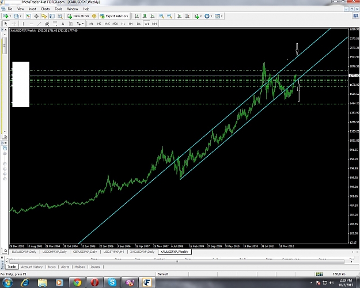Select the text 'A' drawing tool
The width and height of the screenshot is (360, 288).
coord(63,24)
